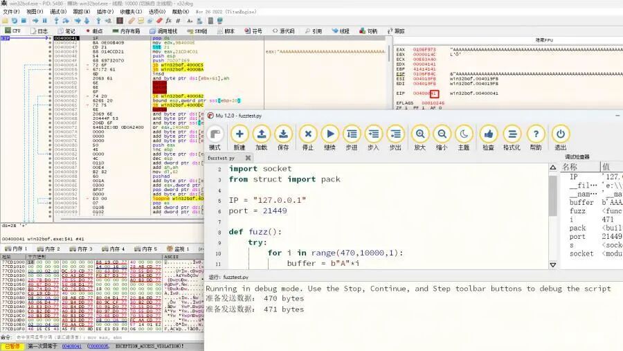Click the Mu editor scroll-up arrow
Image resolution: width=623 pixels, height=351 pixels.
pyautogui.click(x=552, y=168)
